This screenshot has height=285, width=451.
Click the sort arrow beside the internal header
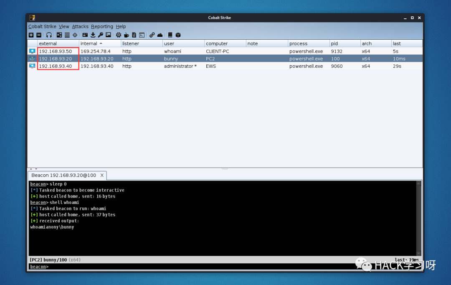[101, 43]
